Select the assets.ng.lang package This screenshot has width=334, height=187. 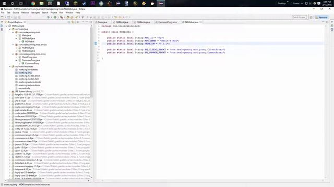(x=25, y=73)
